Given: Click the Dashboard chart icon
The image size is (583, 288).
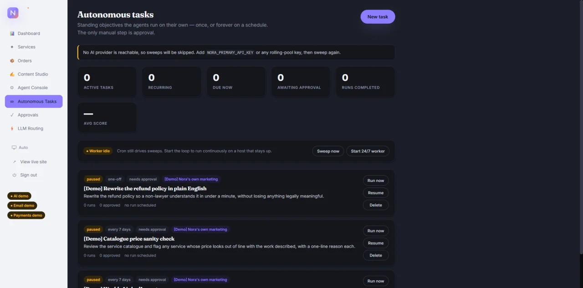Looking at the screenshot, I should (x=12, y=34).
